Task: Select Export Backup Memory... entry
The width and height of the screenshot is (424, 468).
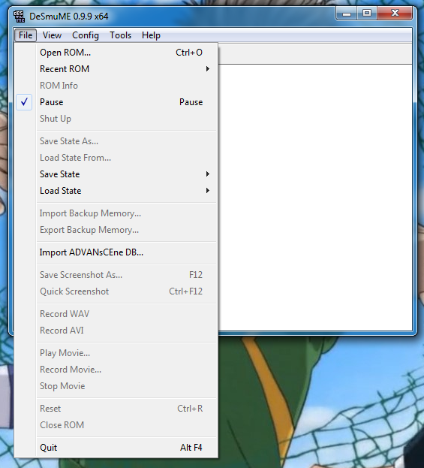Action: pyautogui.click(x=116, y=230)
